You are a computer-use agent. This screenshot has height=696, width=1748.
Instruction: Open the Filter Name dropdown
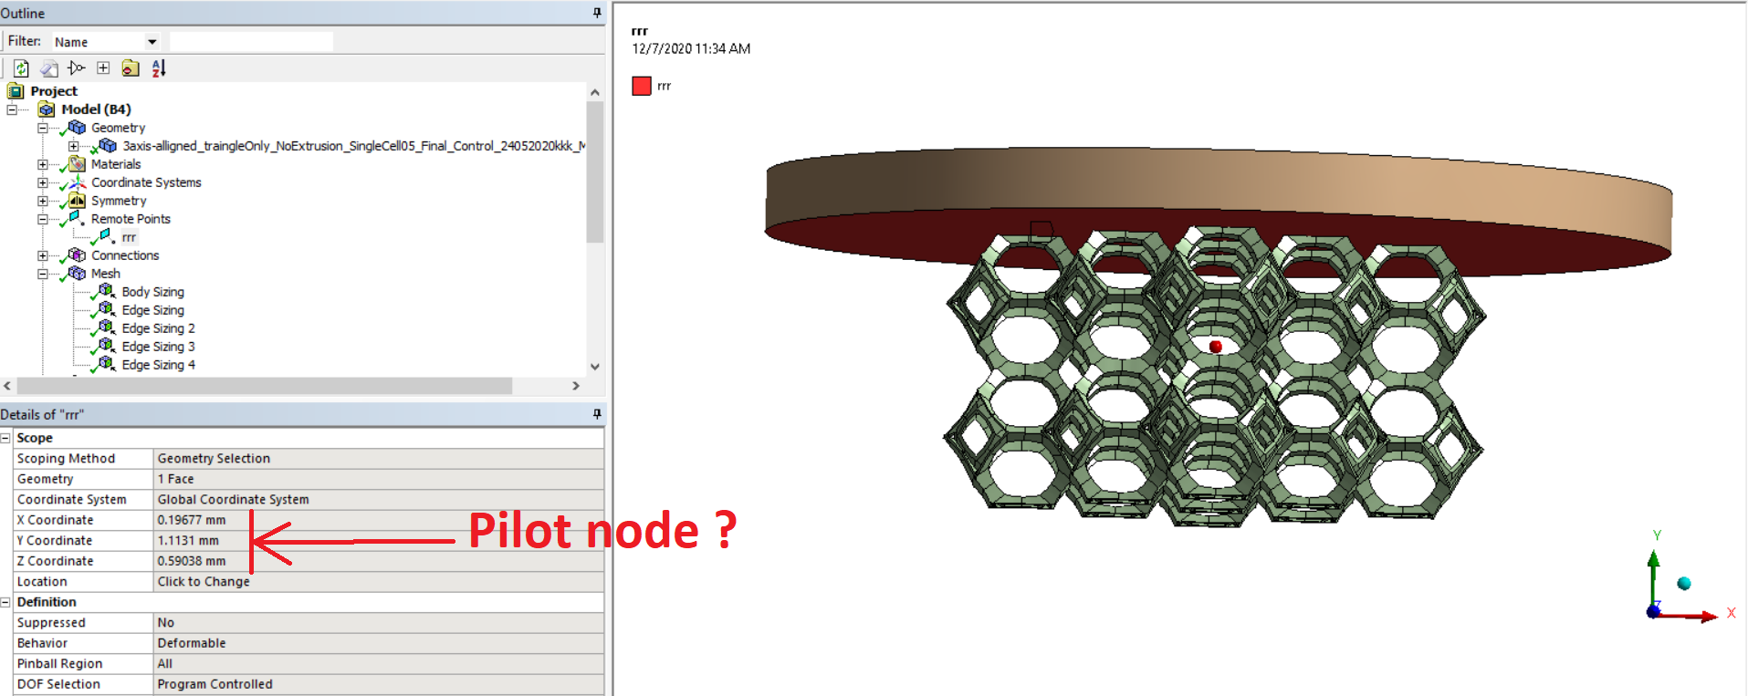[x=152, y=42]
